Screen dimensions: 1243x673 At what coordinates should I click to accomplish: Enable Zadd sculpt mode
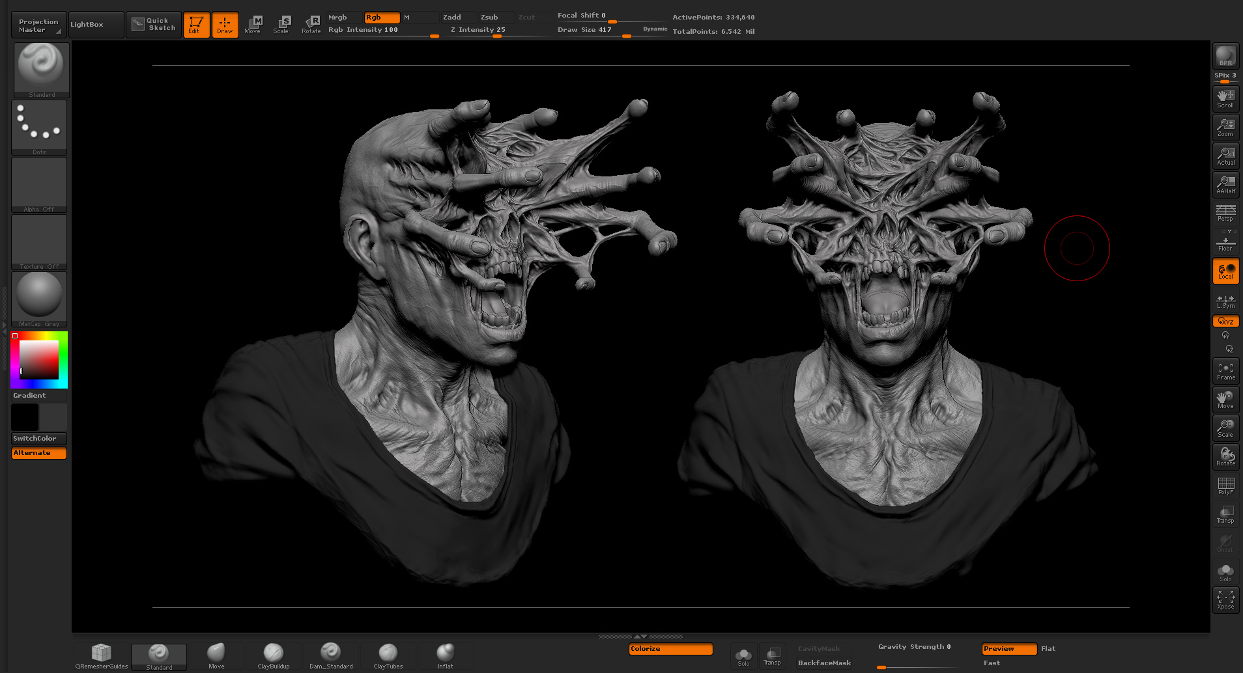click(459, 18)
